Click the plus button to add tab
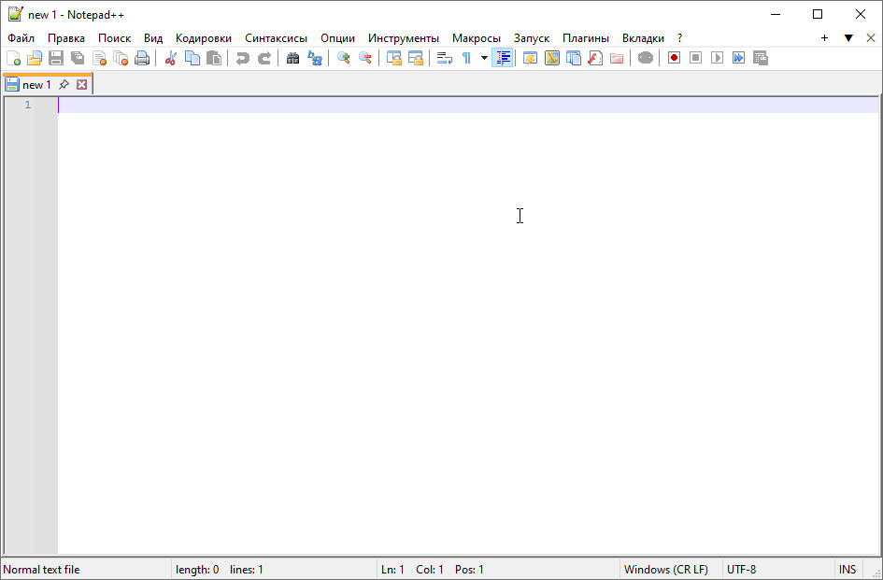 pos(824,38)
